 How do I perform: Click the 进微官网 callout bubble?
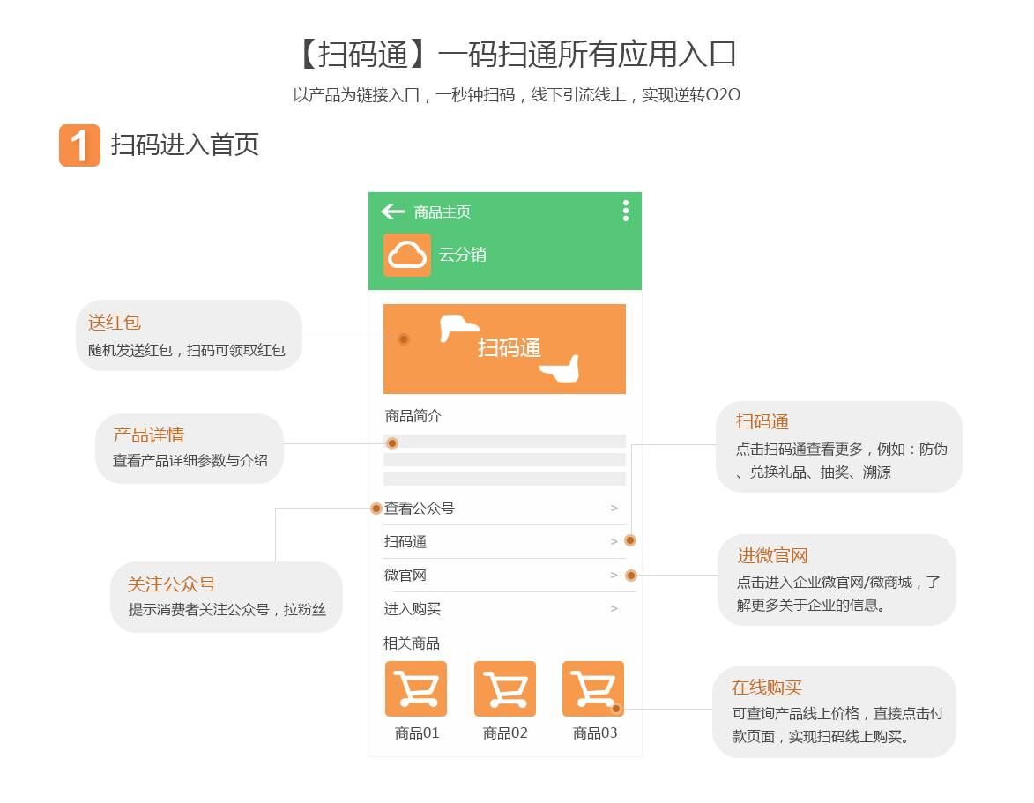tap(836, 580)
